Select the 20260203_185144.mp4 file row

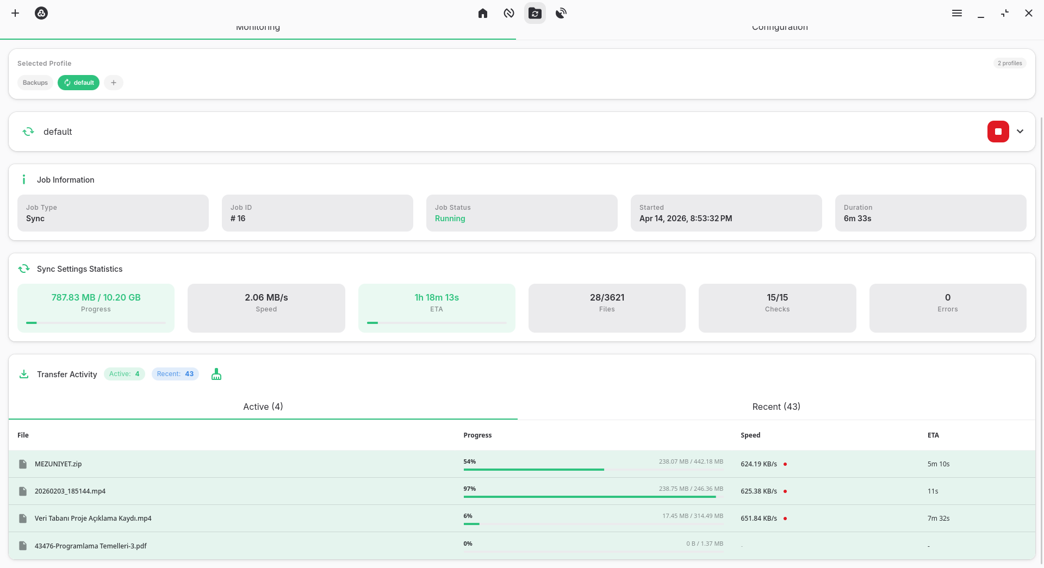pos(70,491)
